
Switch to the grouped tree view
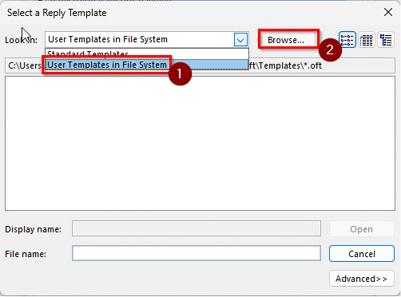tap(386, 40)
